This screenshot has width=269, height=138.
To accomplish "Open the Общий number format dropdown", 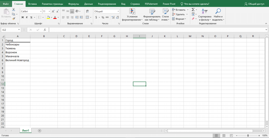I will point(118,12).
